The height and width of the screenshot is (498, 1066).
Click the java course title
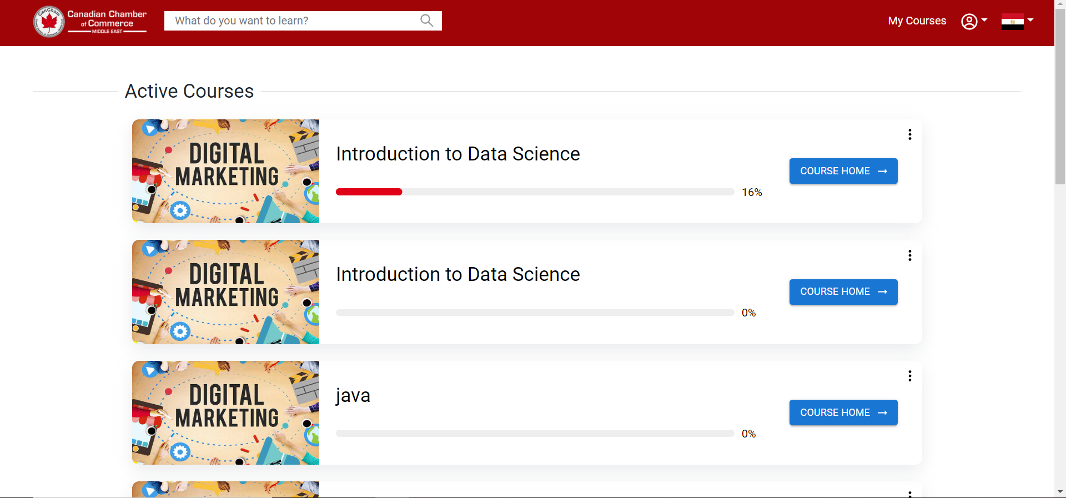[353, 395]
